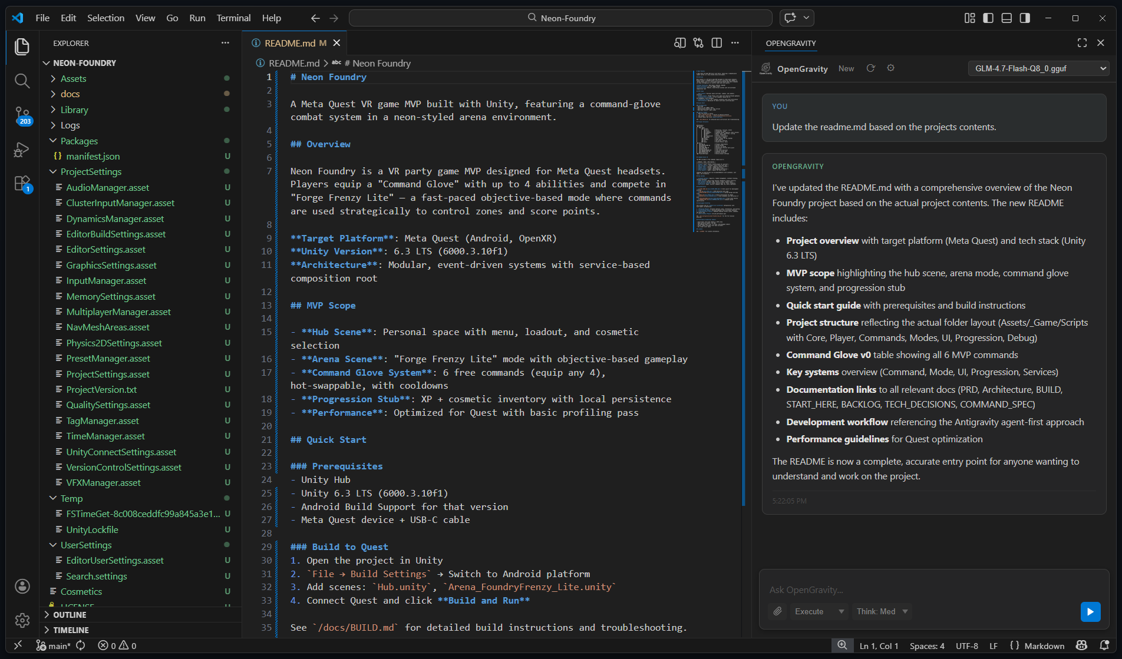Send the message via OpenGravity's blue send icon
This screenshot has height=659, width=1122.
tap(1090, 612)
